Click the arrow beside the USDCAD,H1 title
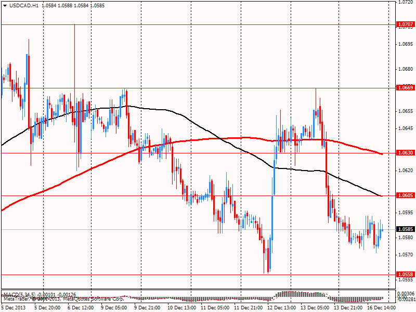Screen dimensions: 416x312 pos(5,6)
